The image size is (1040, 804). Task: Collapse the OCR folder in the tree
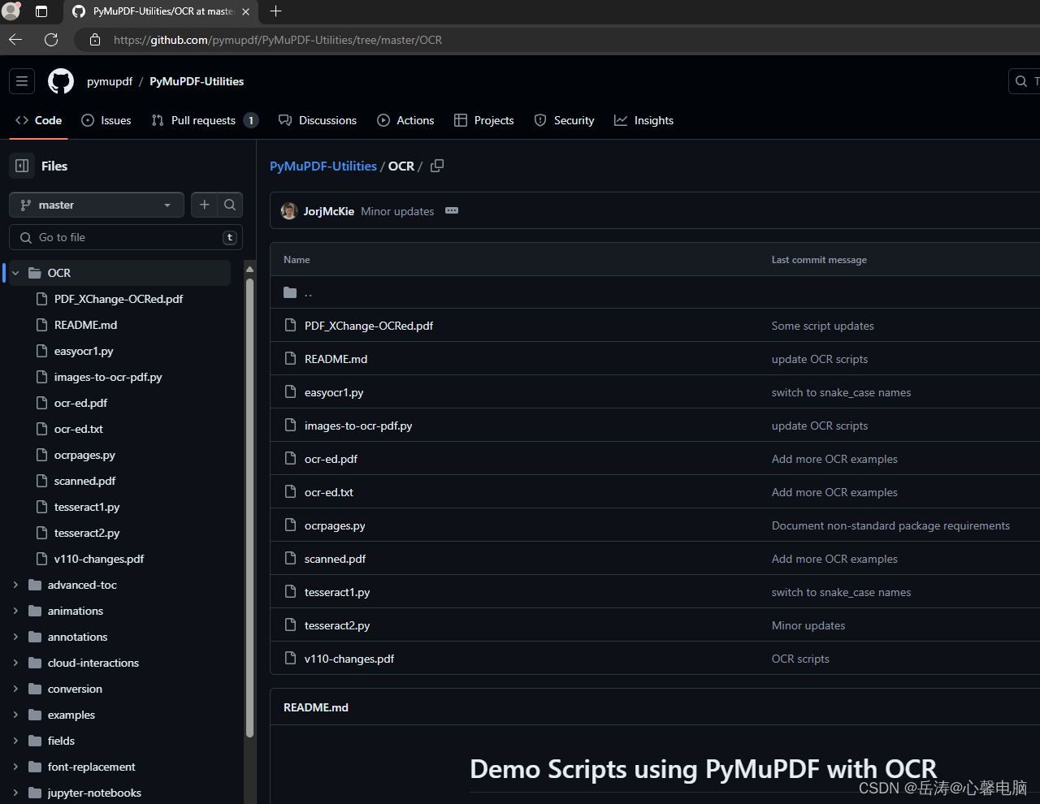(15, 273)
